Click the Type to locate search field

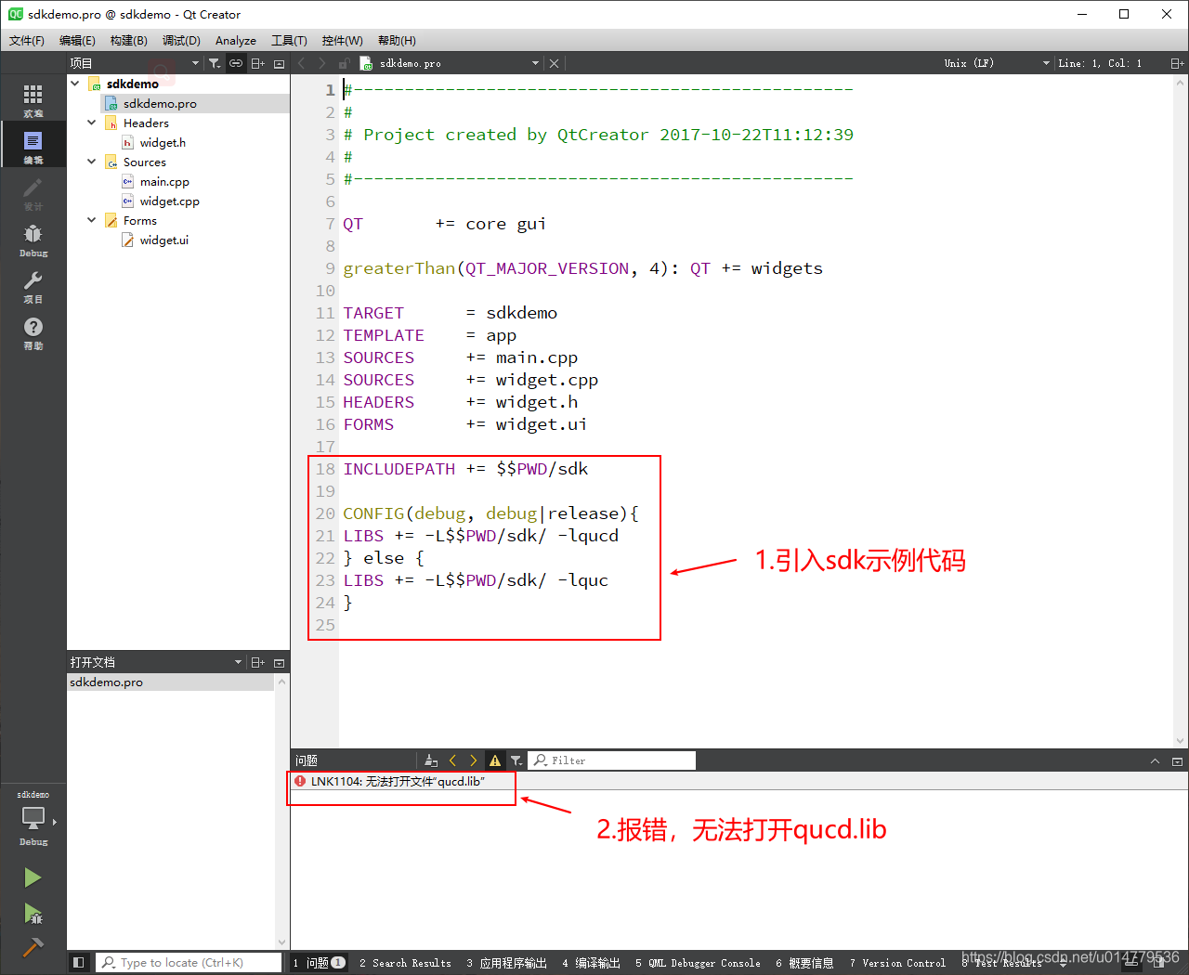(x=190, y=963)
